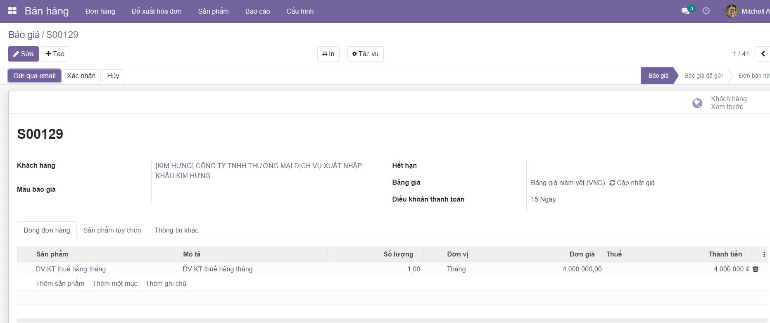Open the In print dropdown

pyautogui.click(x=328, y=54)
